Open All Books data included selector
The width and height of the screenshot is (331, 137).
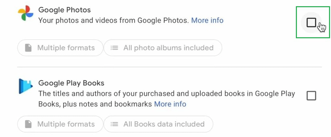158,124
